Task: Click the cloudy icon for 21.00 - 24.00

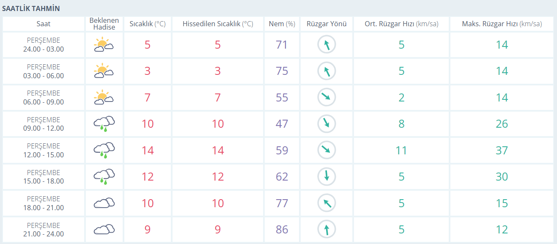Action: pos(104,230)
